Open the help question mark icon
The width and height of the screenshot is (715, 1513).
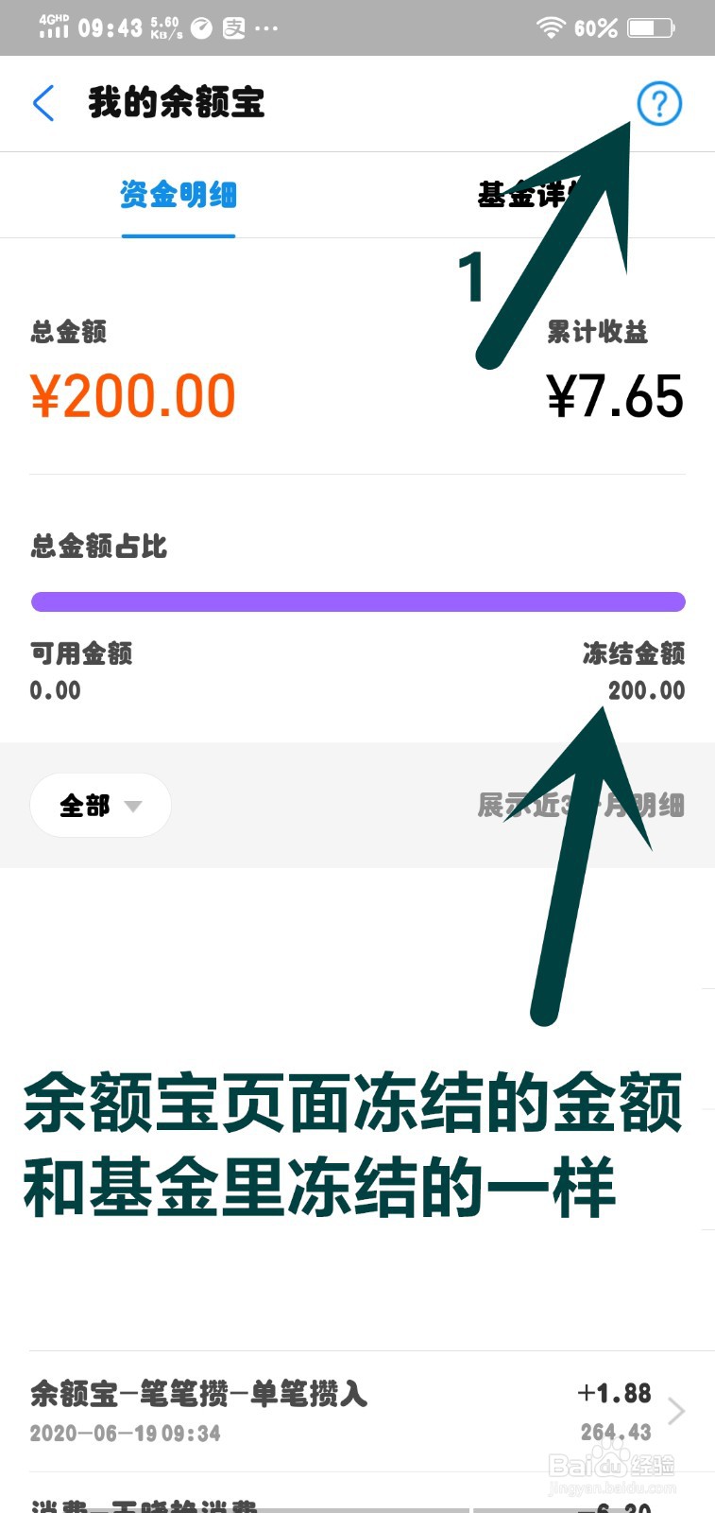(x=659, y=103)
